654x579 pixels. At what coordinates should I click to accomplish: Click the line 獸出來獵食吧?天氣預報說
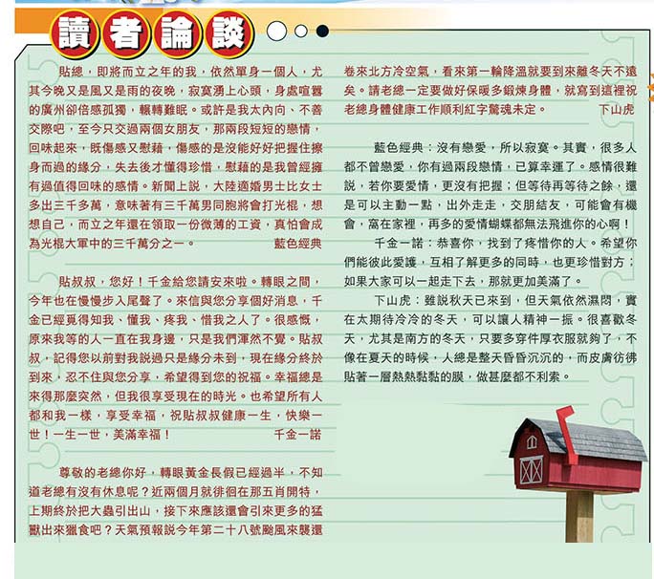pos(176,530)
